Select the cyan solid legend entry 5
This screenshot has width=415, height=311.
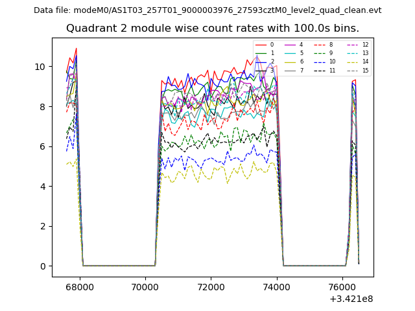(x=293, y=53)
